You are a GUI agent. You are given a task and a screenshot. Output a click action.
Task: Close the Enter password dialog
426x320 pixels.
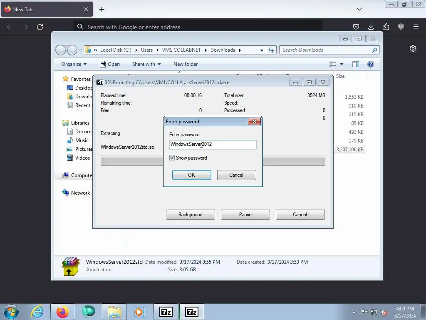point(254,121)
